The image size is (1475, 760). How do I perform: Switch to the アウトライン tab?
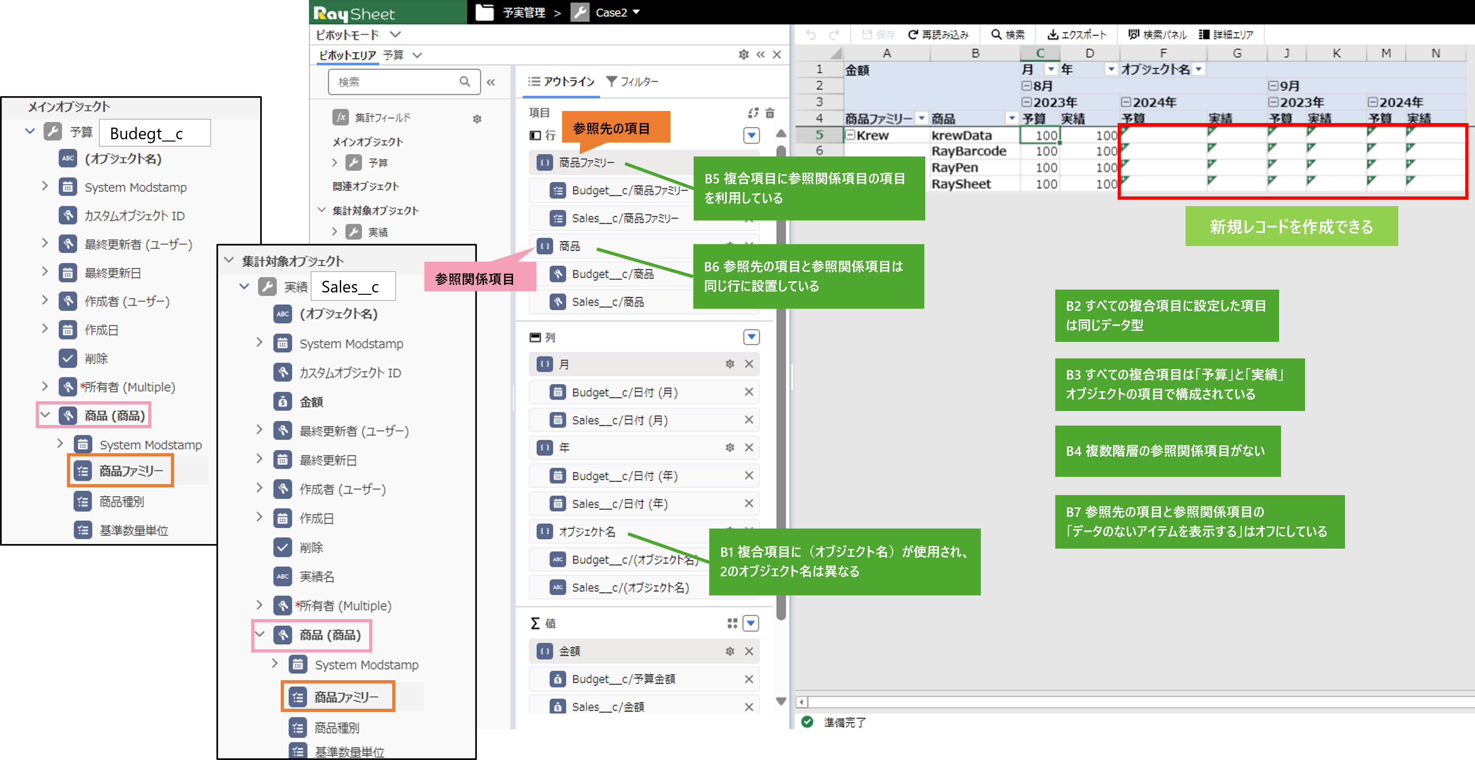pyautogui.click(x=561, y=82)
